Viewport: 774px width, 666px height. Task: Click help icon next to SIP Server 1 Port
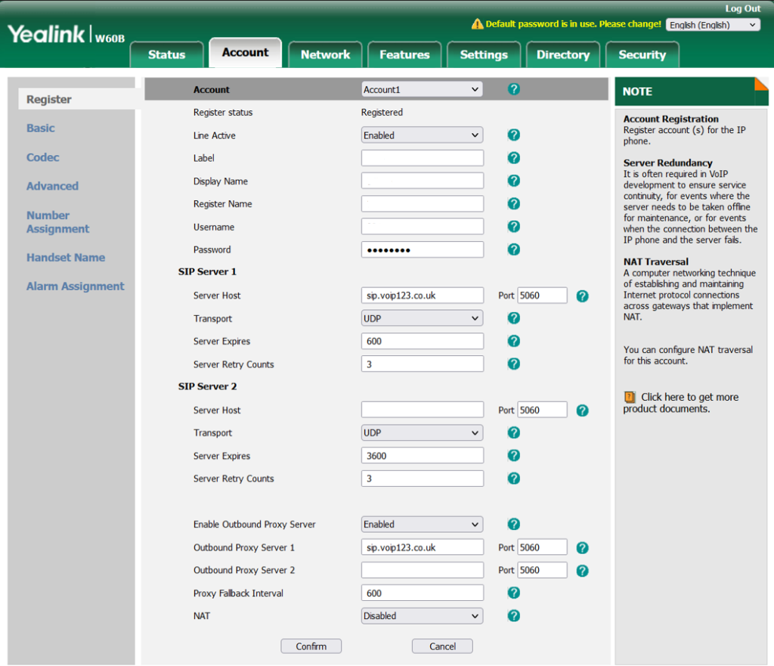click(x=582, y=296)
